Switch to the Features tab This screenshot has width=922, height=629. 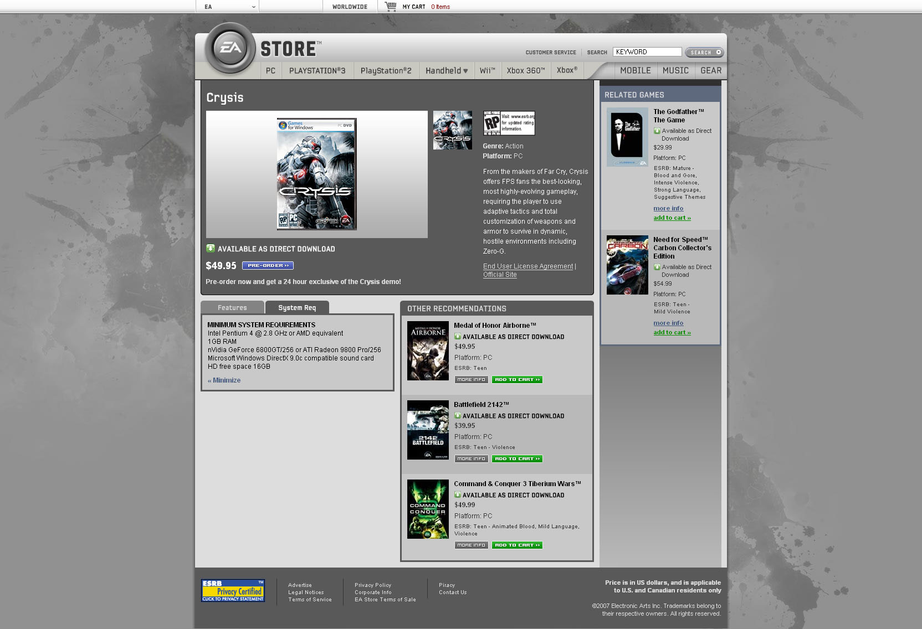coord(232,307)
